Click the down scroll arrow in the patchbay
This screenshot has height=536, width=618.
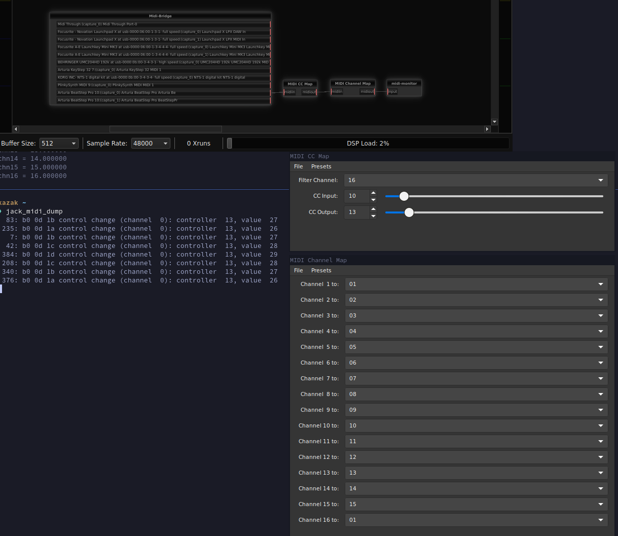point(494,122)
